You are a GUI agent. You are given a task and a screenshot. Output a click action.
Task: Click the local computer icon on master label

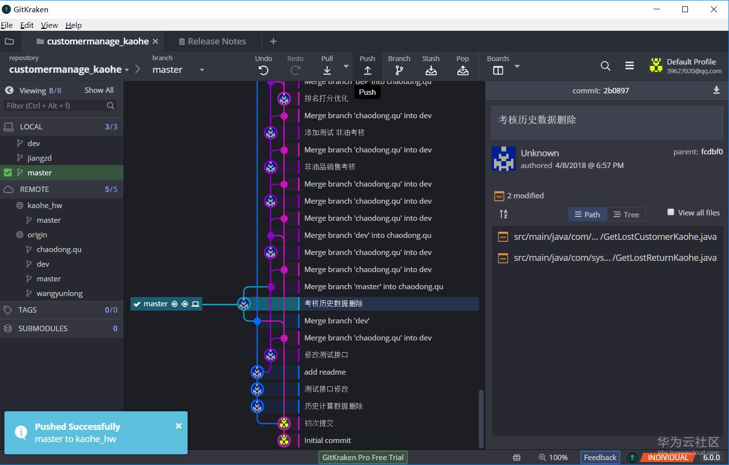tap(195, 304)
